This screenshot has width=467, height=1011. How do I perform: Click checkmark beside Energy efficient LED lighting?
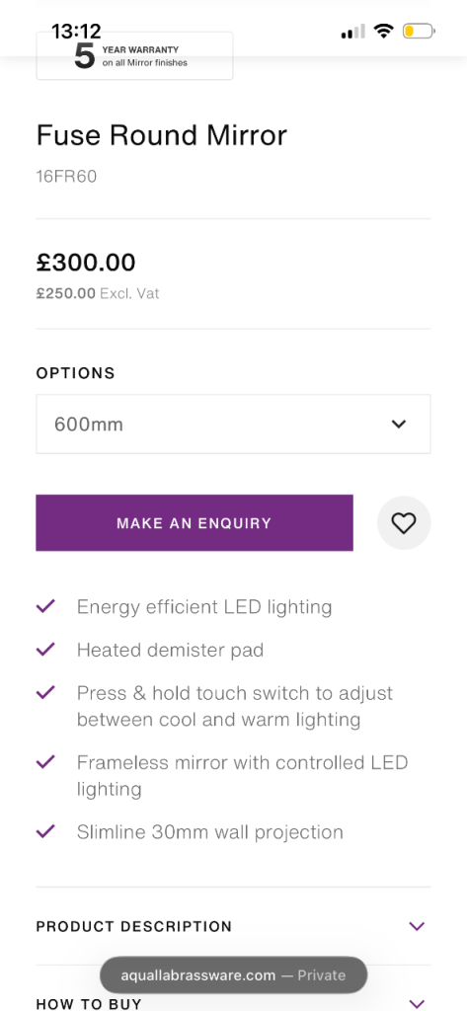click(45, 606)
